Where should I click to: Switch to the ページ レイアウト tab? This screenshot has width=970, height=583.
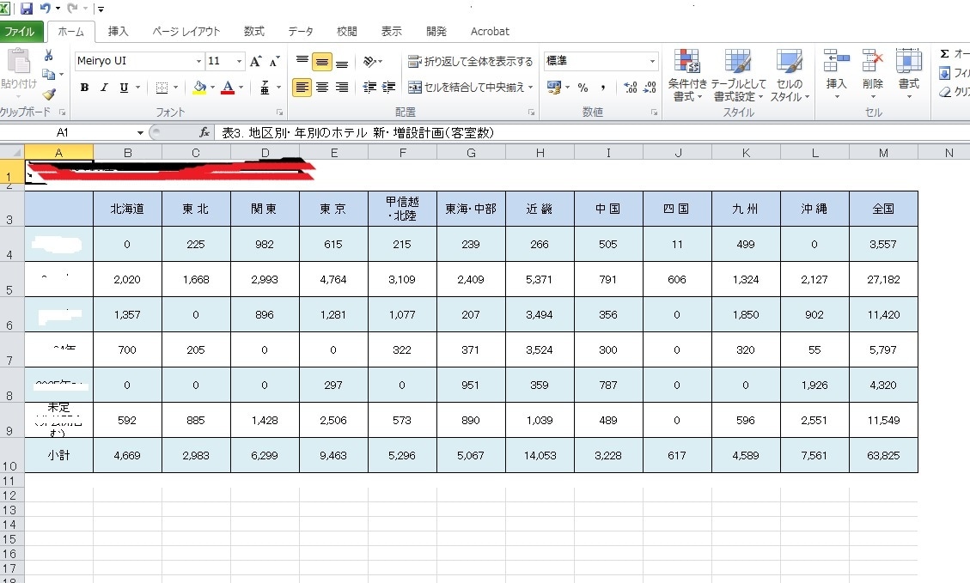(186, 32)
